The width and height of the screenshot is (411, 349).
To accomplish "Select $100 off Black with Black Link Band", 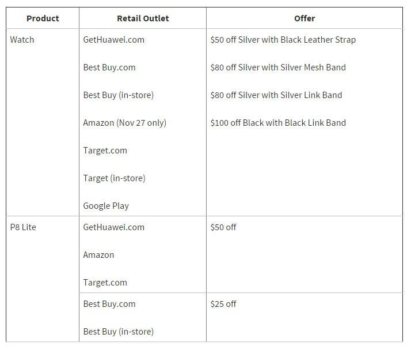I will (278, 123).
